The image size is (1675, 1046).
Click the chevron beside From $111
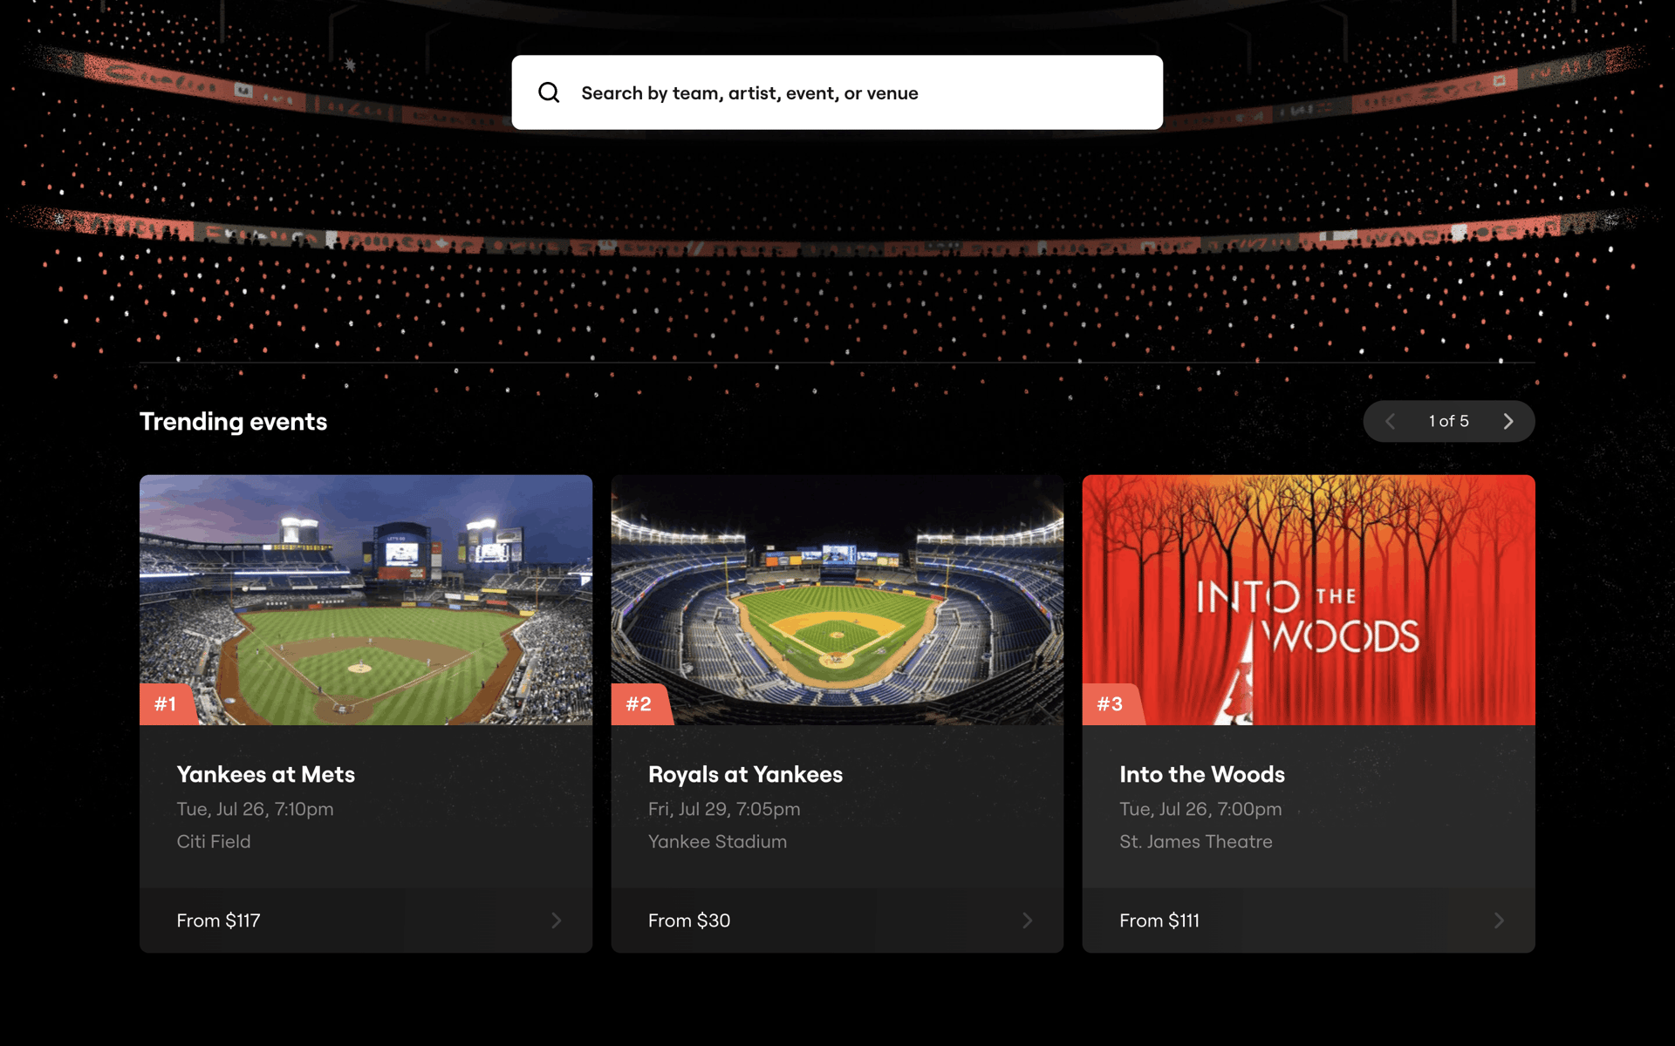[1499, 920]
